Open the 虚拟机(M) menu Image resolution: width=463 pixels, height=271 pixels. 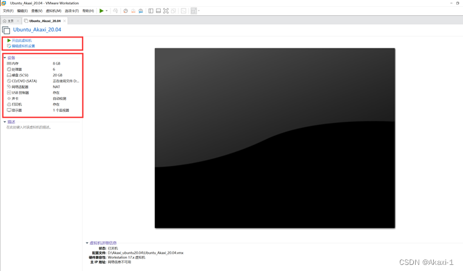click(53, 11)
